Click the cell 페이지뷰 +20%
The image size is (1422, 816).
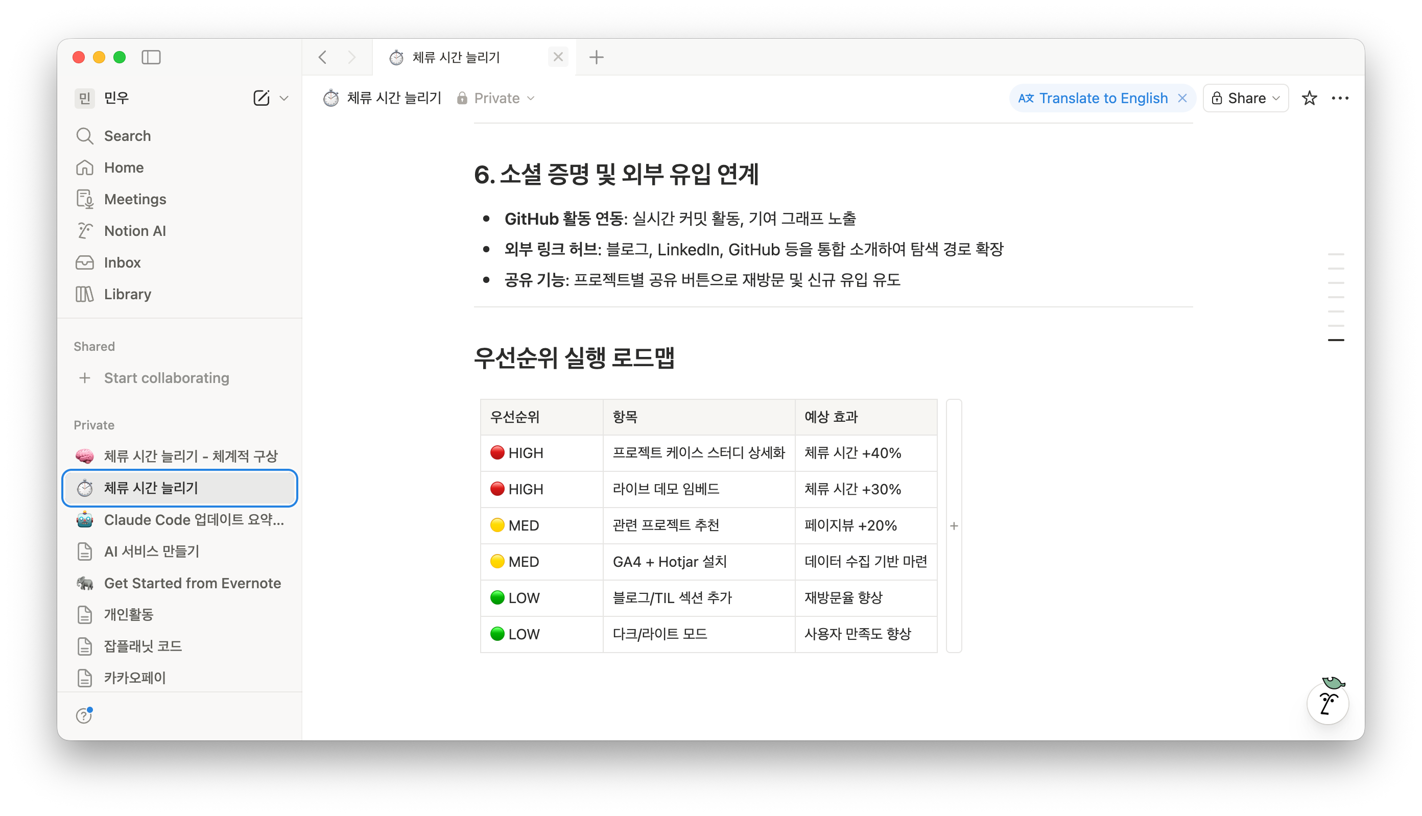[x=866, y=525]
